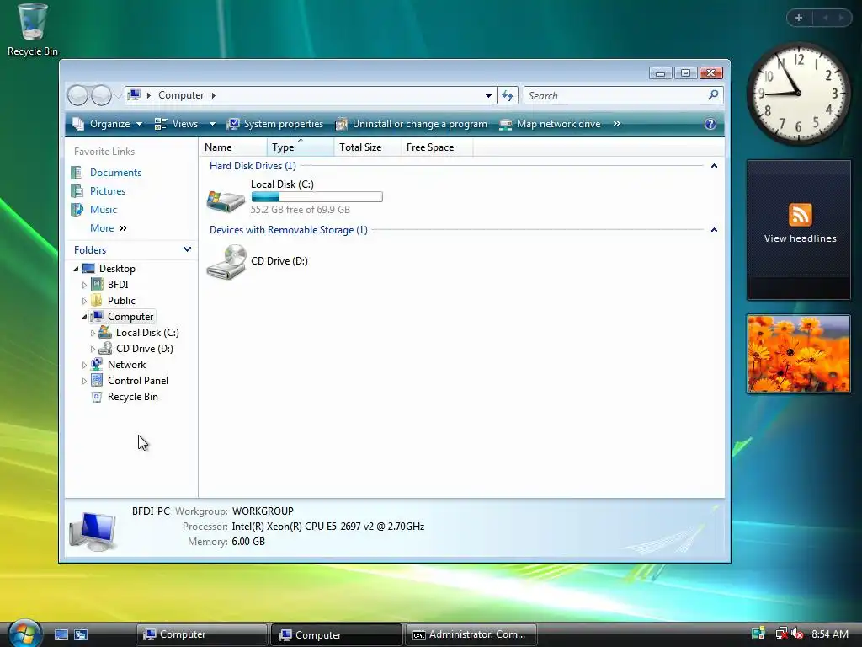Screen dimensions: 862x647
Task: Click the Forward navigation button
Action: 101,96
